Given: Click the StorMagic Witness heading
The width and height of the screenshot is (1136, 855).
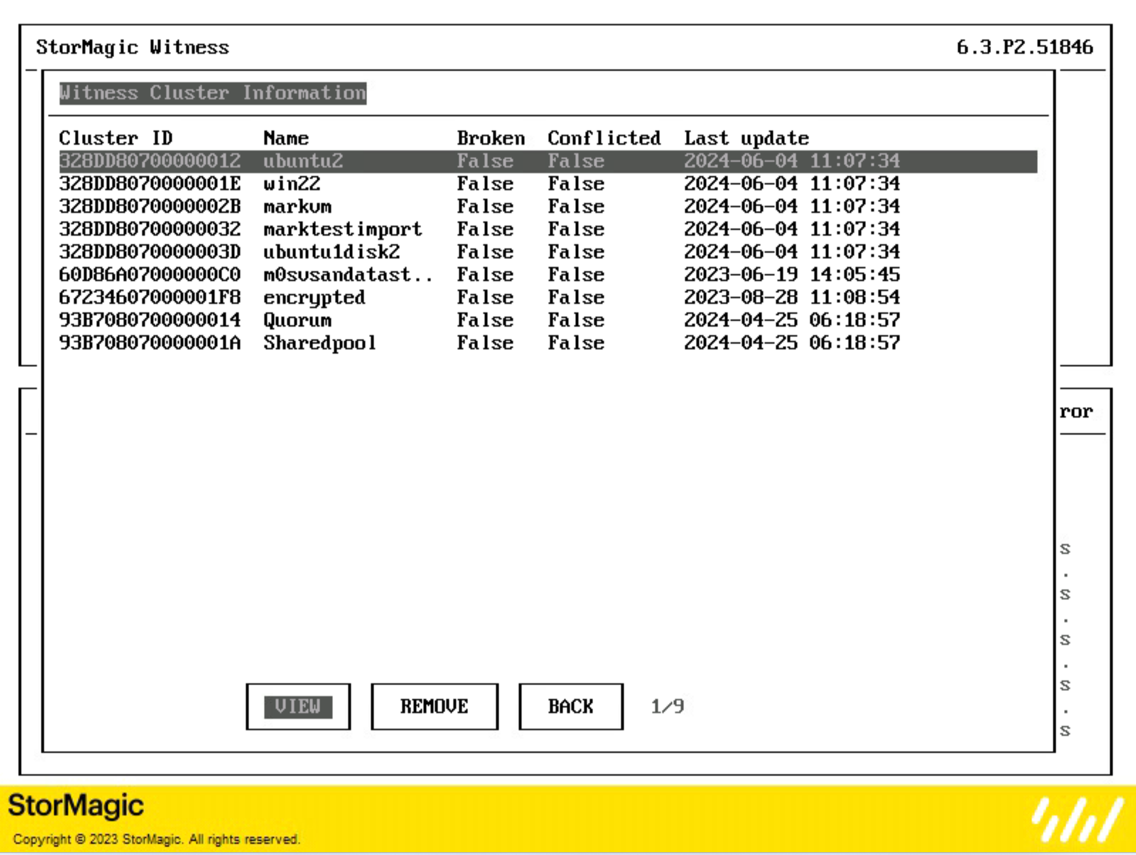Looking at the screenshot, I should [x=133, y=47].
